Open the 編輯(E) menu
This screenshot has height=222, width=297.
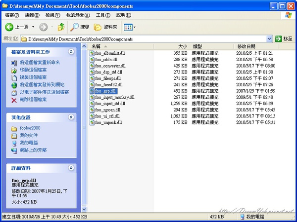[32, 15]
